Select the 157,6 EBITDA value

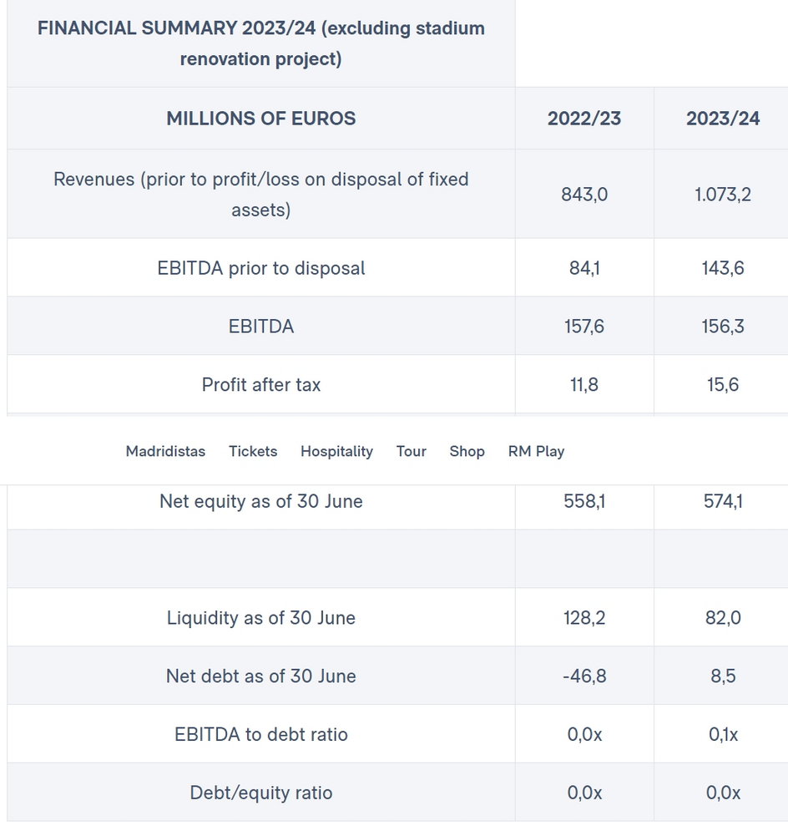[584, 326]
